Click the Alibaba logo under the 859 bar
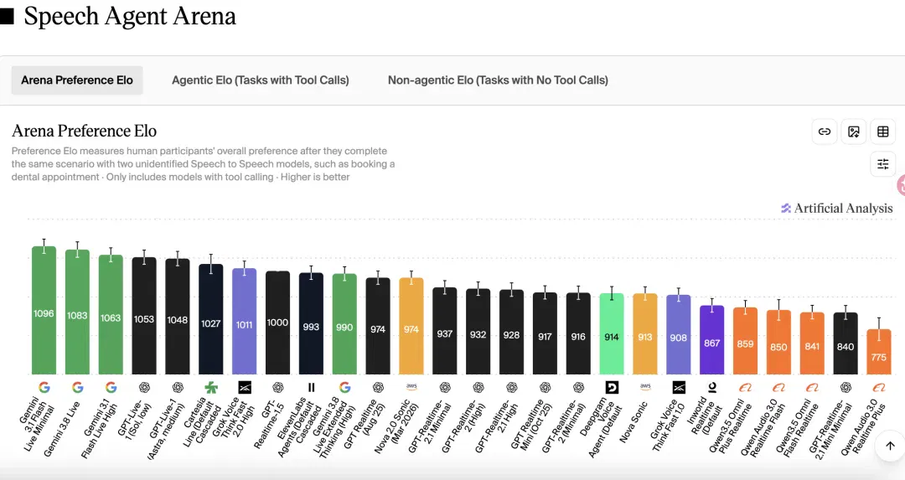 click(x=745, y=387)
